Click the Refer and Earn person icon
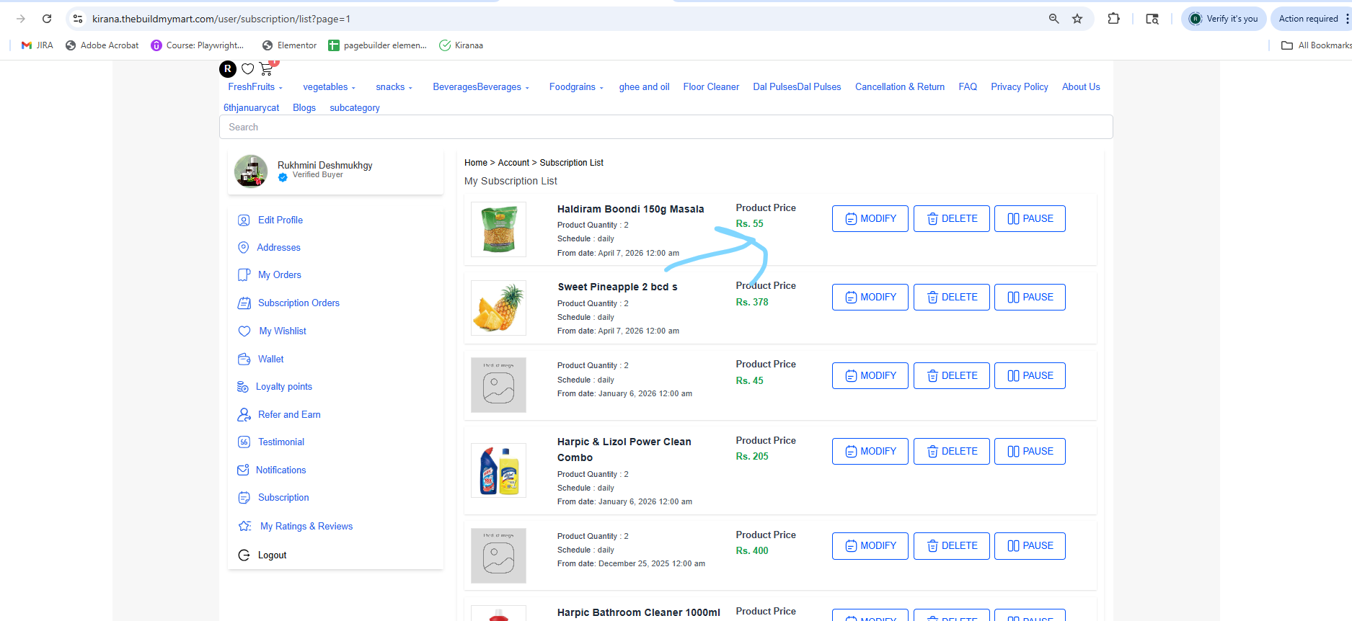The width and height of the screenshot is (1352, 621). 244,415
